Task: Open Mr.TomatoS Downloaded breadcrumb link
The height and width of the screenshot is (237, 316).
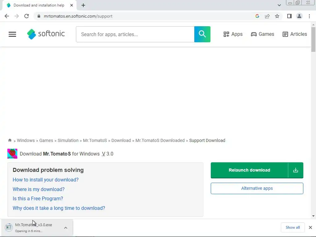Action: [160, 140]
